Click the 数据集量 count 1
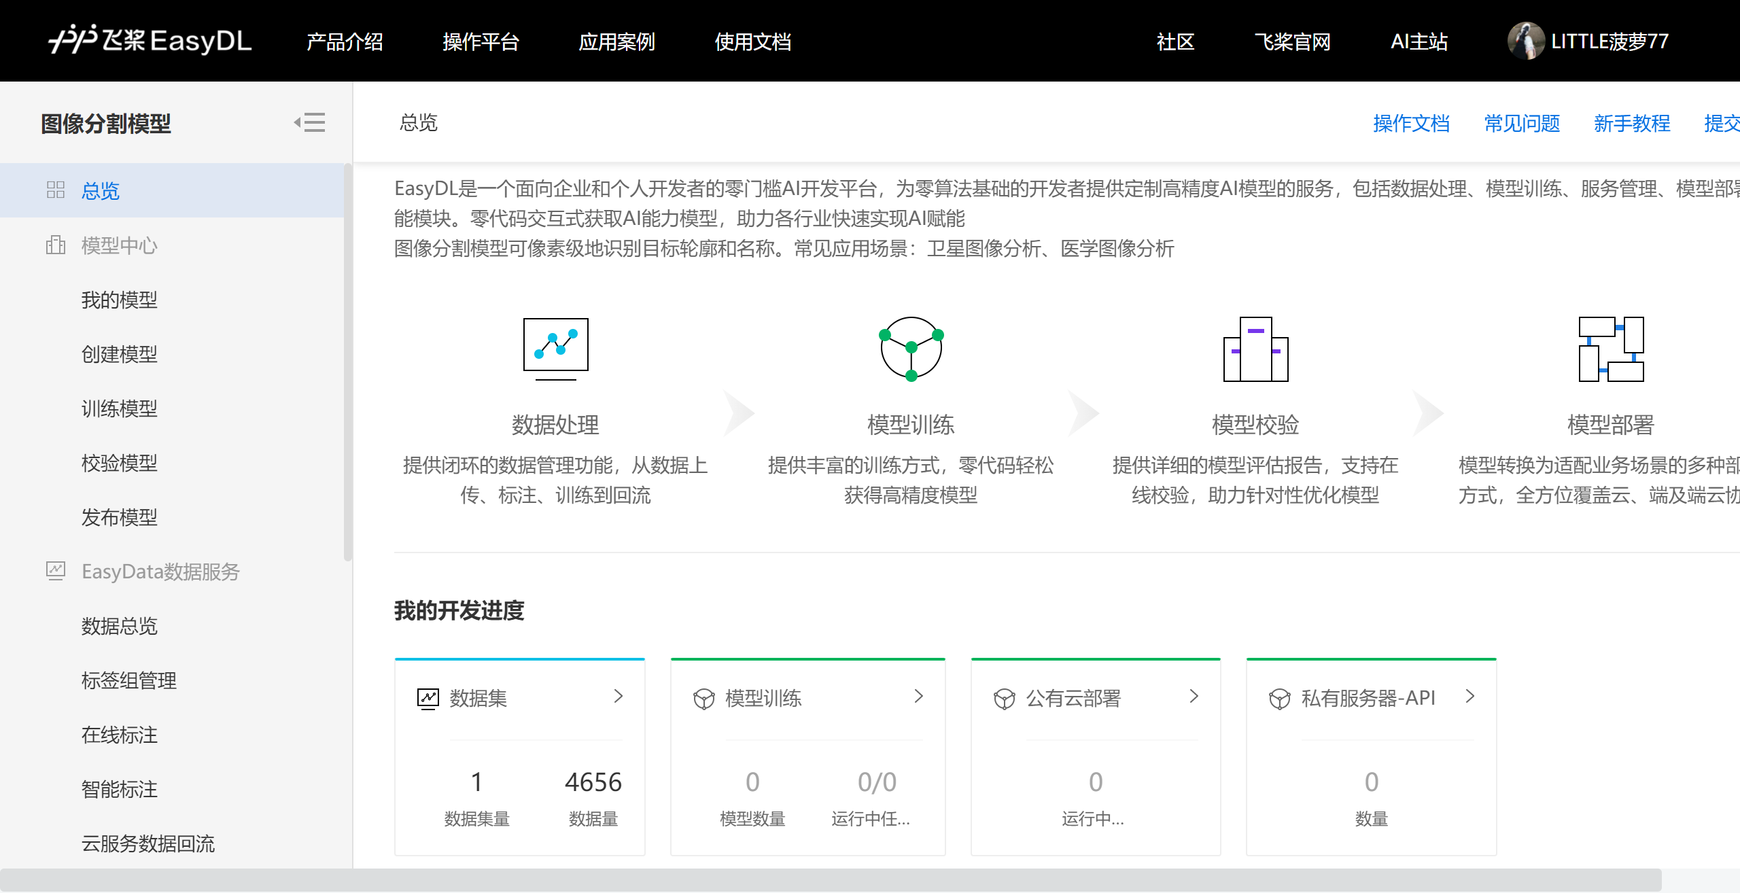The image size is (1740, 893). (x=476, y=782)
